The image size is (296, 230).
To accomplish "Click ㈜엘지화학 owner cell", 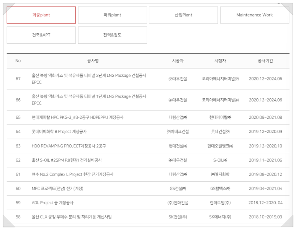I will (220, 174).
